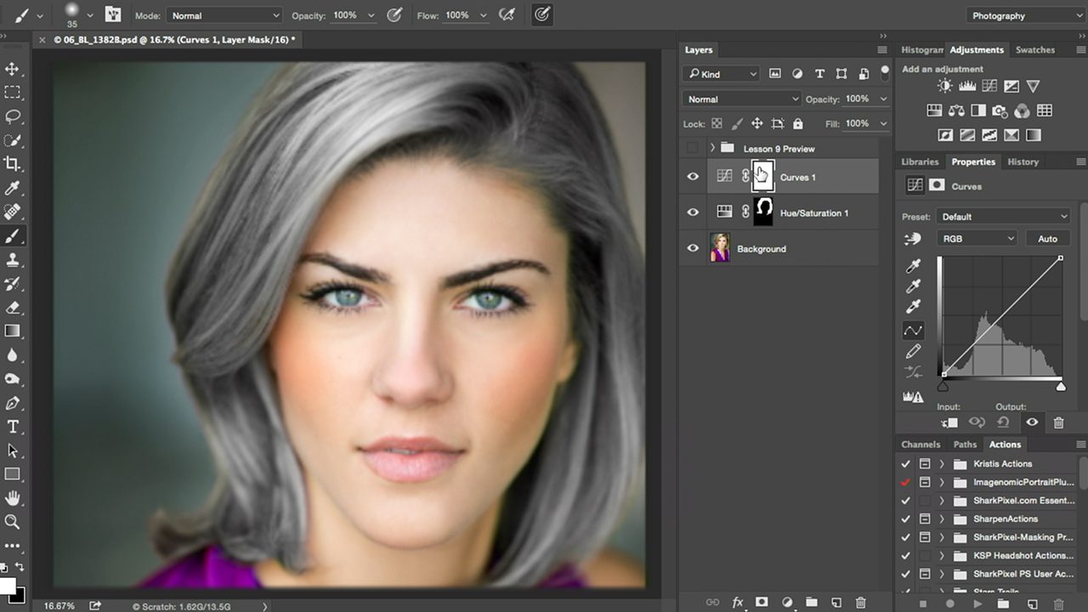Click the Background layer thumbnail

720,248
